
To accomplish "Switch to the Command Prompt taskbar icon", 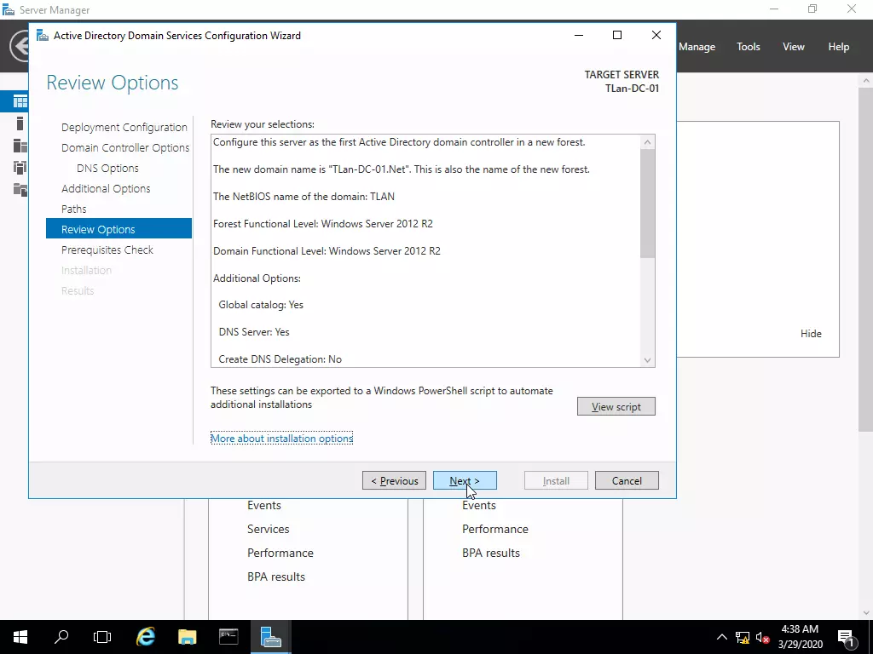I will (228, 637).
